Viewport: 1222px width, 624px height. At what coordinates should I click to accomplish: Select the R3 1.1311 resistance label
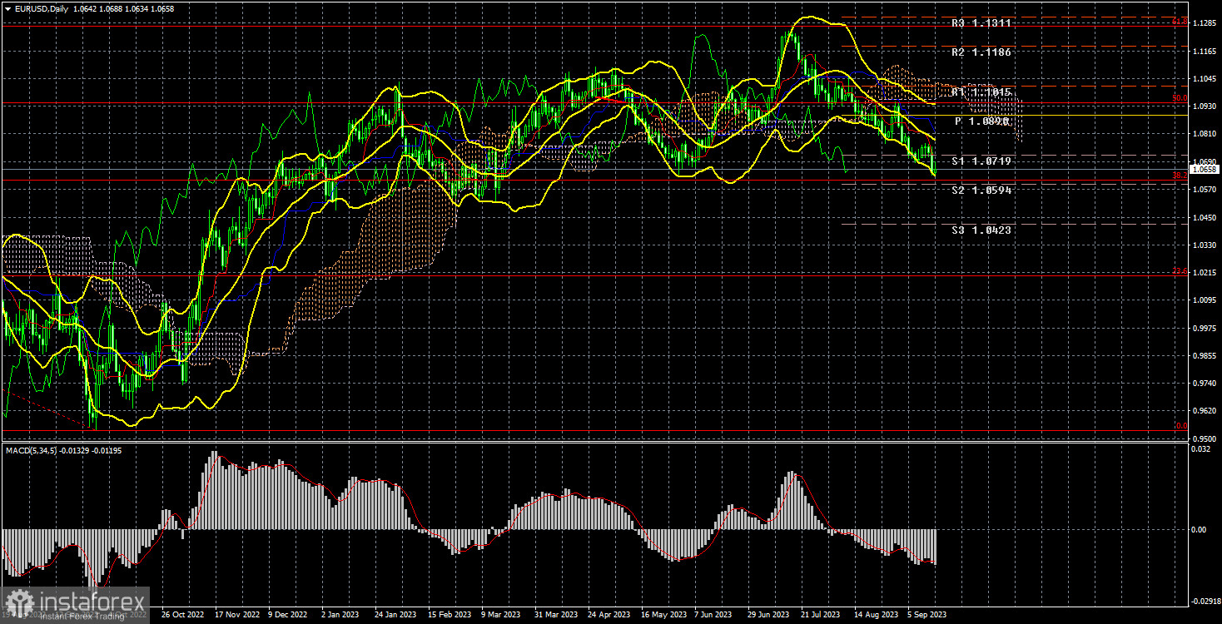[x=981, y=23]
